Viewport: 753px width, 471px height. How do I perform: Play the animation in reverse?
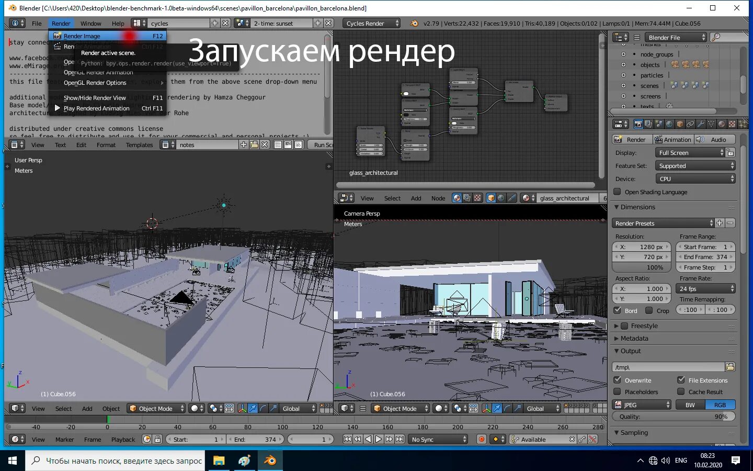click(368, 439)
